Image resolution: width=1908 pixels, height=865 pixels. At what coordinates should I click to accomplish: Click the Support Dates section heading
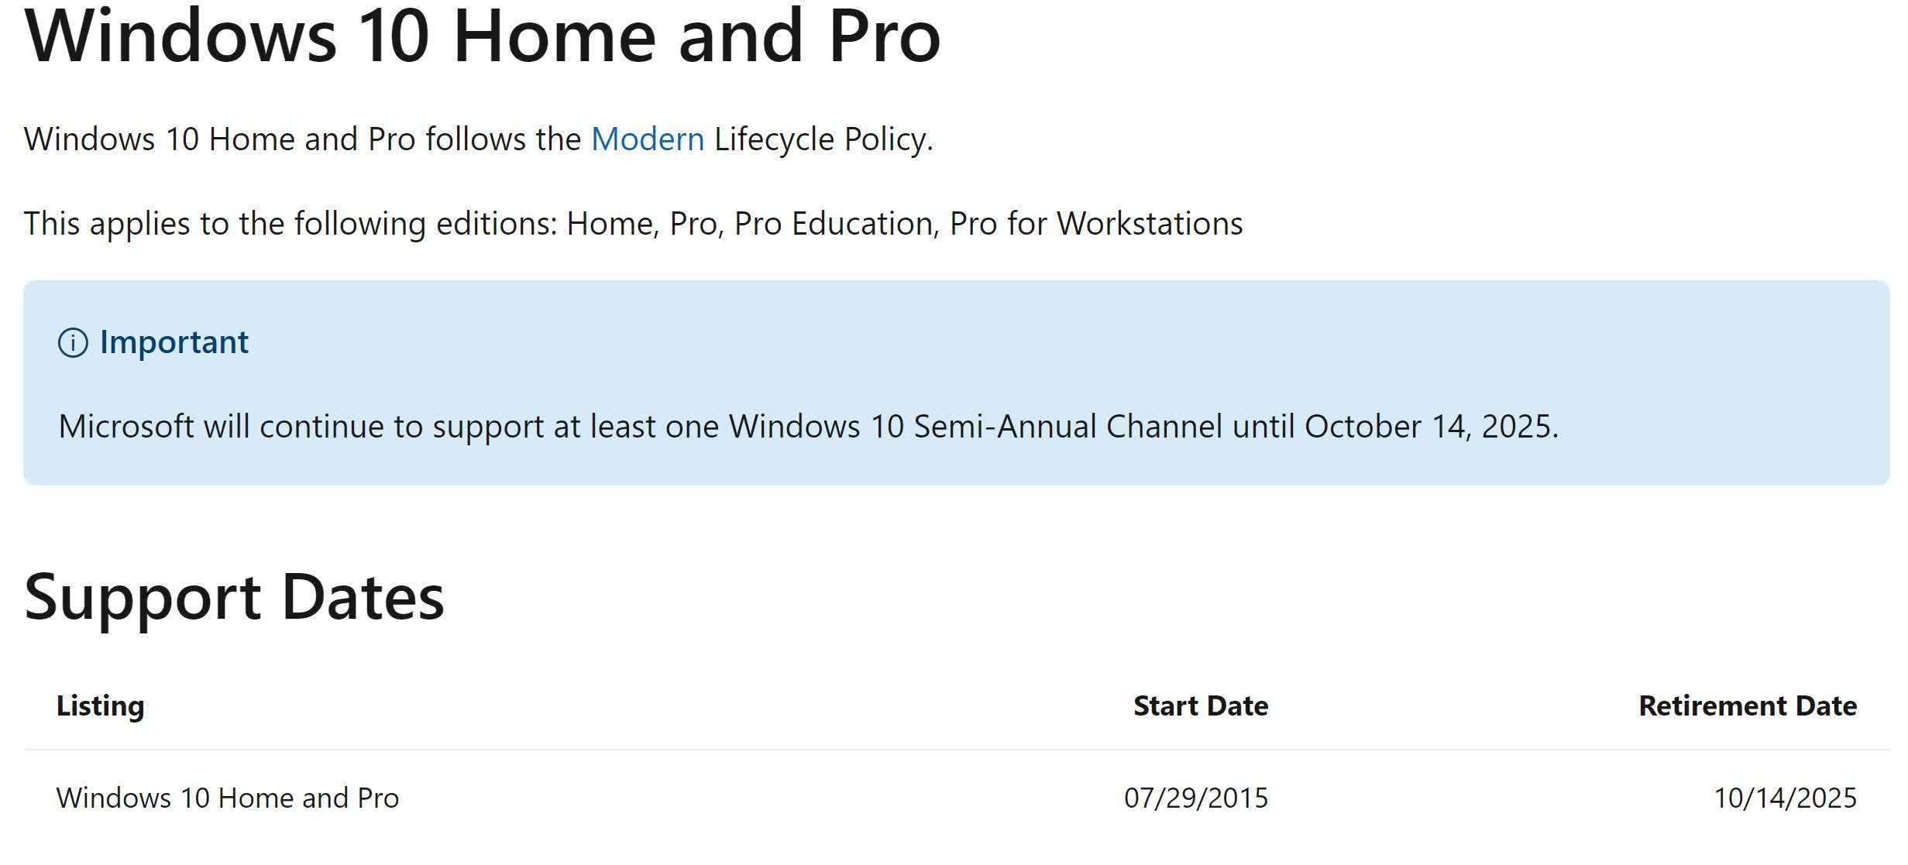point(235,599)
